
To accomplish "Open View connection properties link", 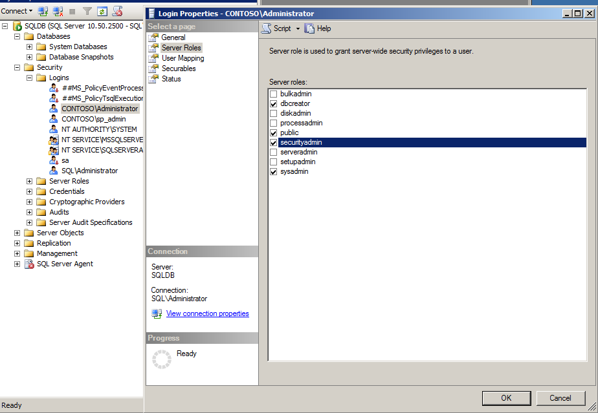I will (x=207, y=313).
